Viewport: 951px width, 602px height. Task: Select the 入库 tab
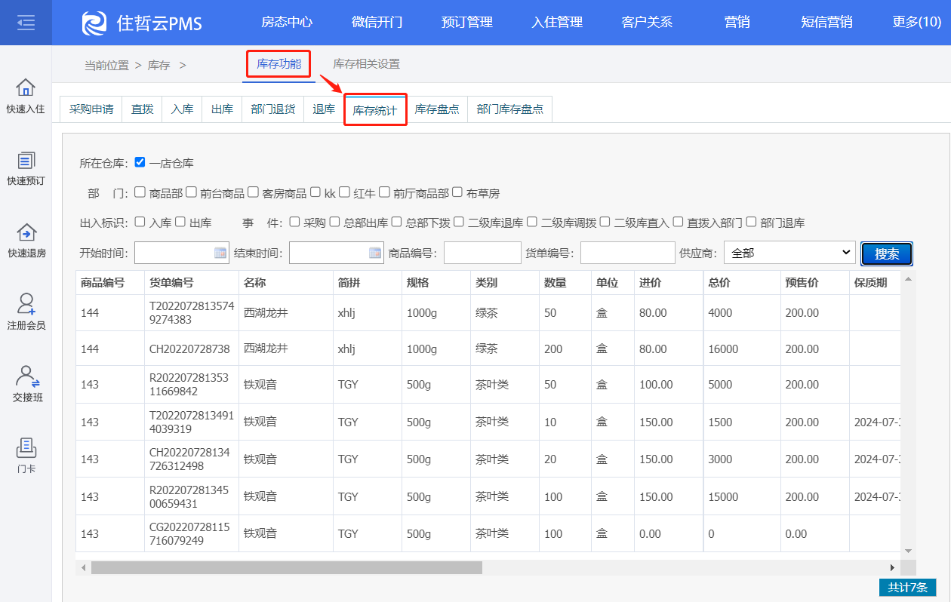point(182,109)
